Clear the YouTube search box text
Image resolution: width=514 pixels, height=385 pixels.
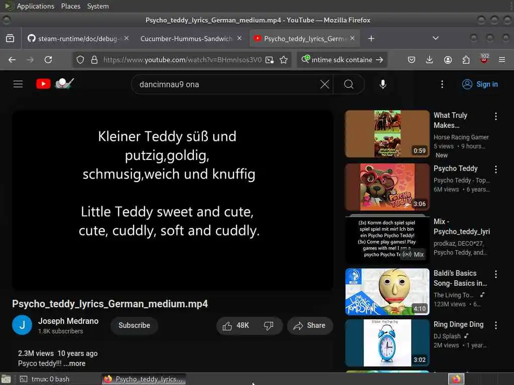325,84
